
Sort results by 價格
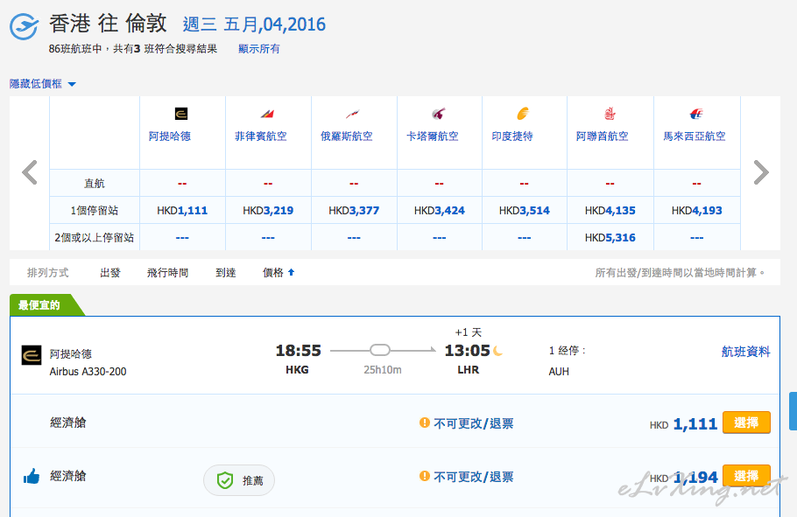(273, 273)
